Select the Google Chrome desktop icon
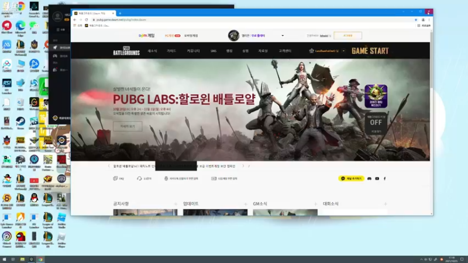 click(x=20, y=8)
